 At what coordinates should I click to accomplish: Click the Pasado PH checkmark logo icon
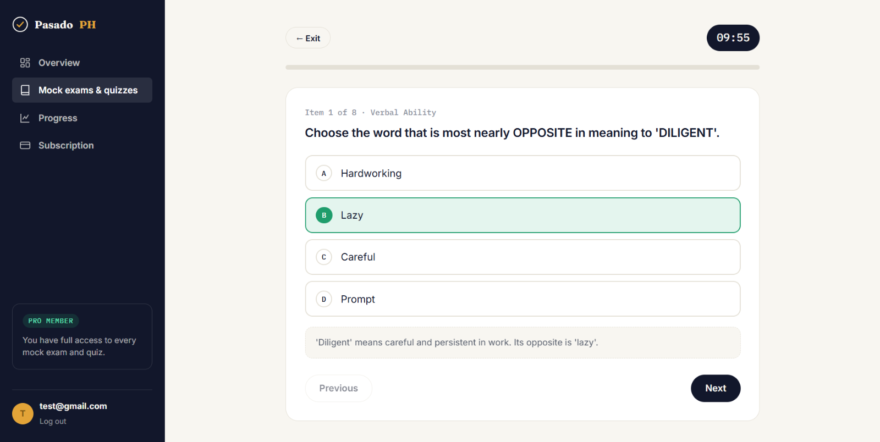click(x=20, y=24)
